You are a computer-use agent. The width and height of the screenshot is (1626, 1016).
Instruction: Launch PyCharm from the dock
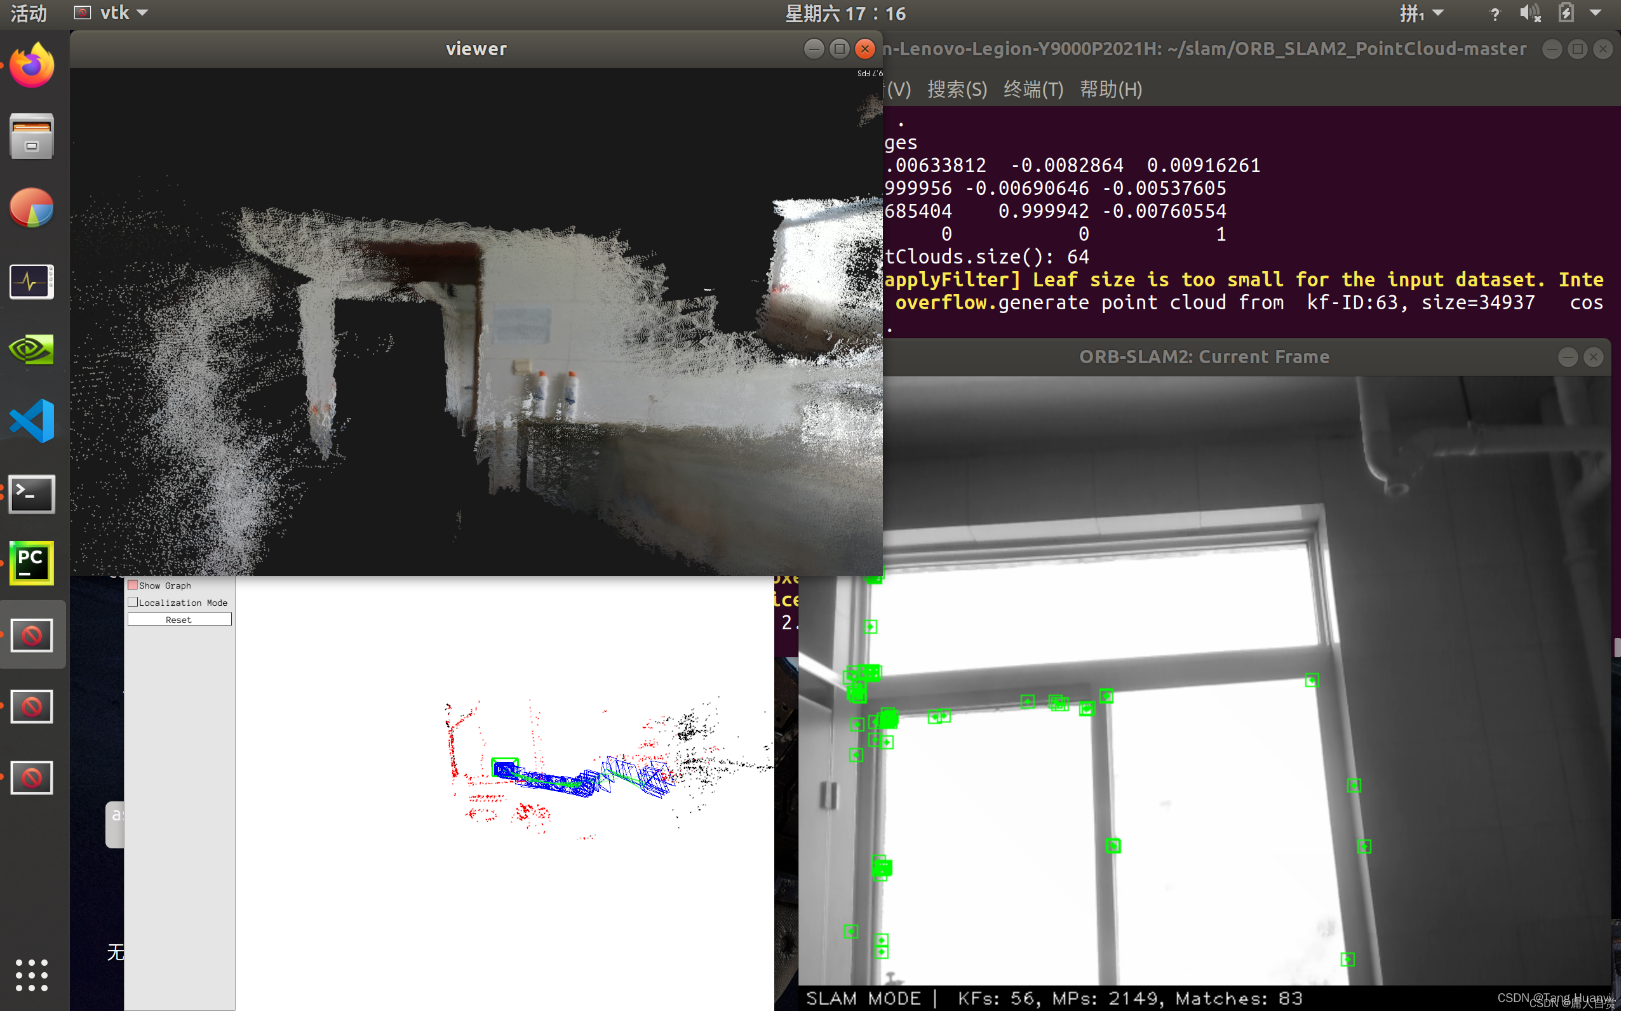tap(32, 564)
